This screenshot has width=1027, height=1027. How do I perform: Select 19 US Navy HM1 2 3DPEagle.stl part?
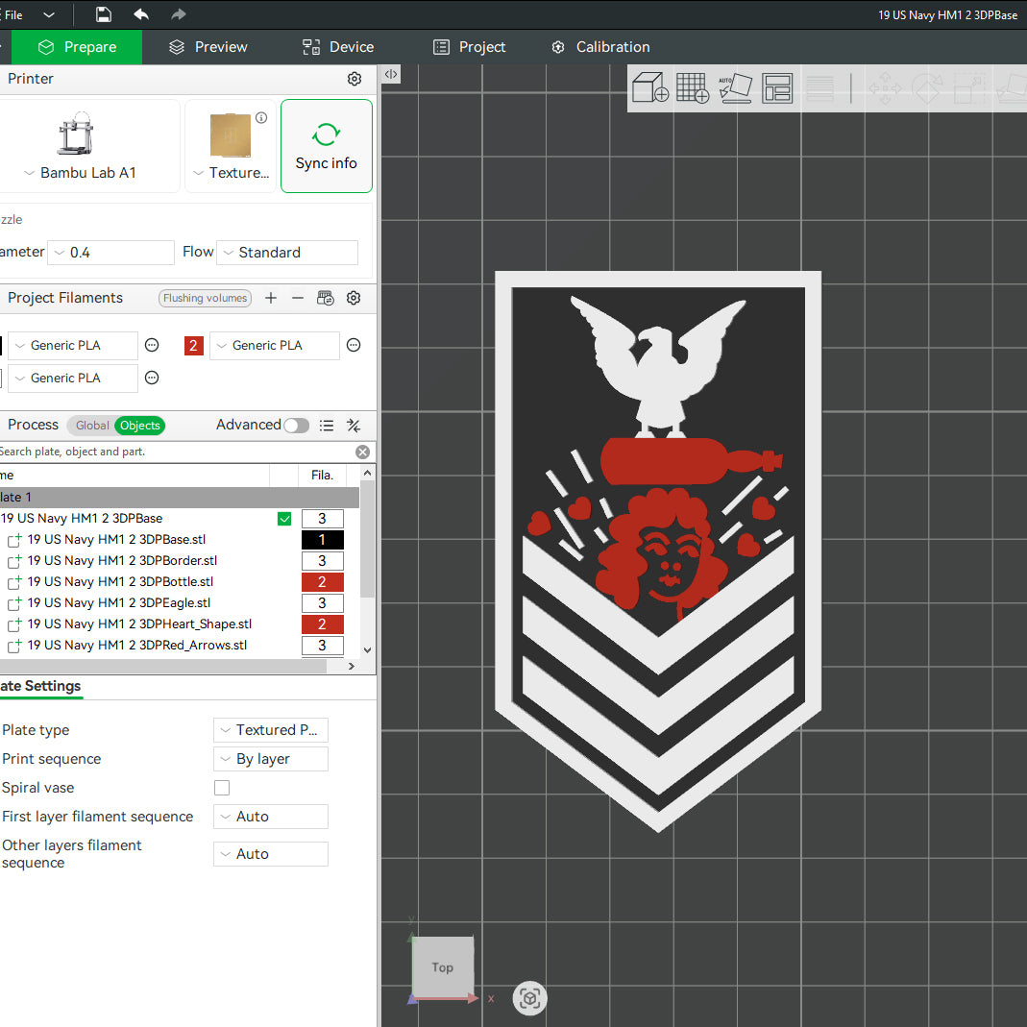coord(118,602)
